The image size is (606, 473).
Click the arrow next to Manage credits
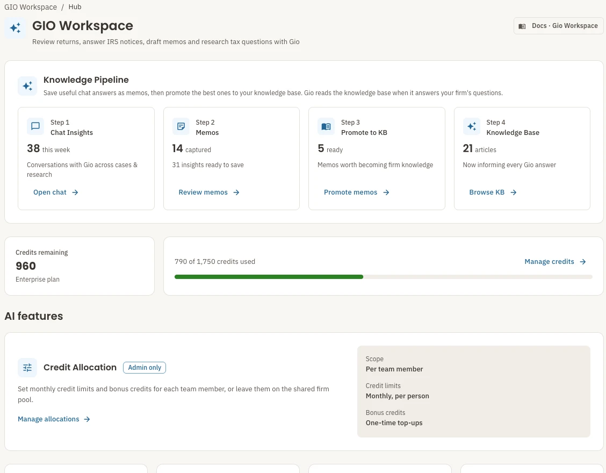[583, 262]
